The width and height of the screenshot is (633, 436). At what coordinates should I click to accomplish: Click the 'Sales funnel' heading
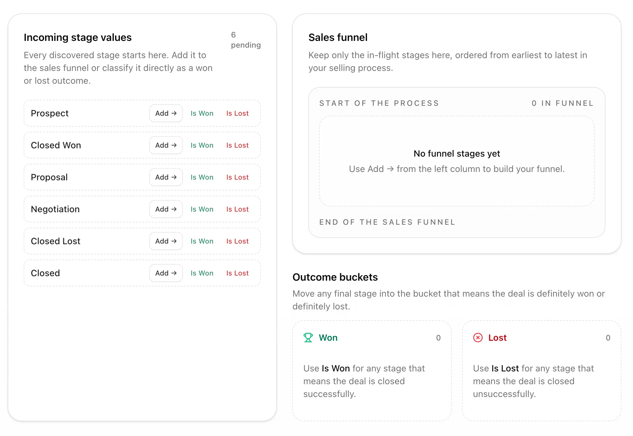(338, 37)
